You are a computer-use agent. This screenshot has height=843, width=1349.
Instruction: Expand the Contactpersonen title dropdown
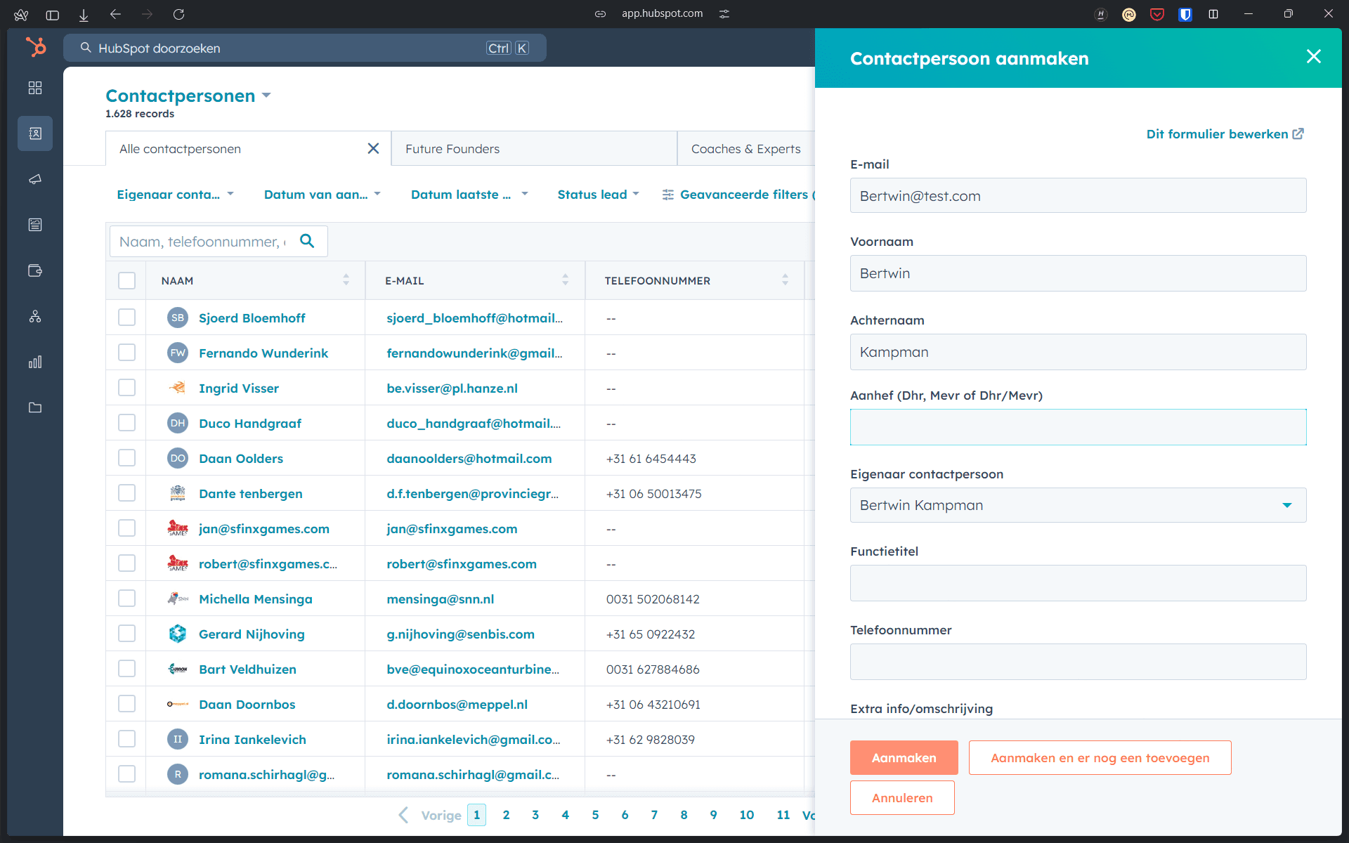tap(266, 96)
